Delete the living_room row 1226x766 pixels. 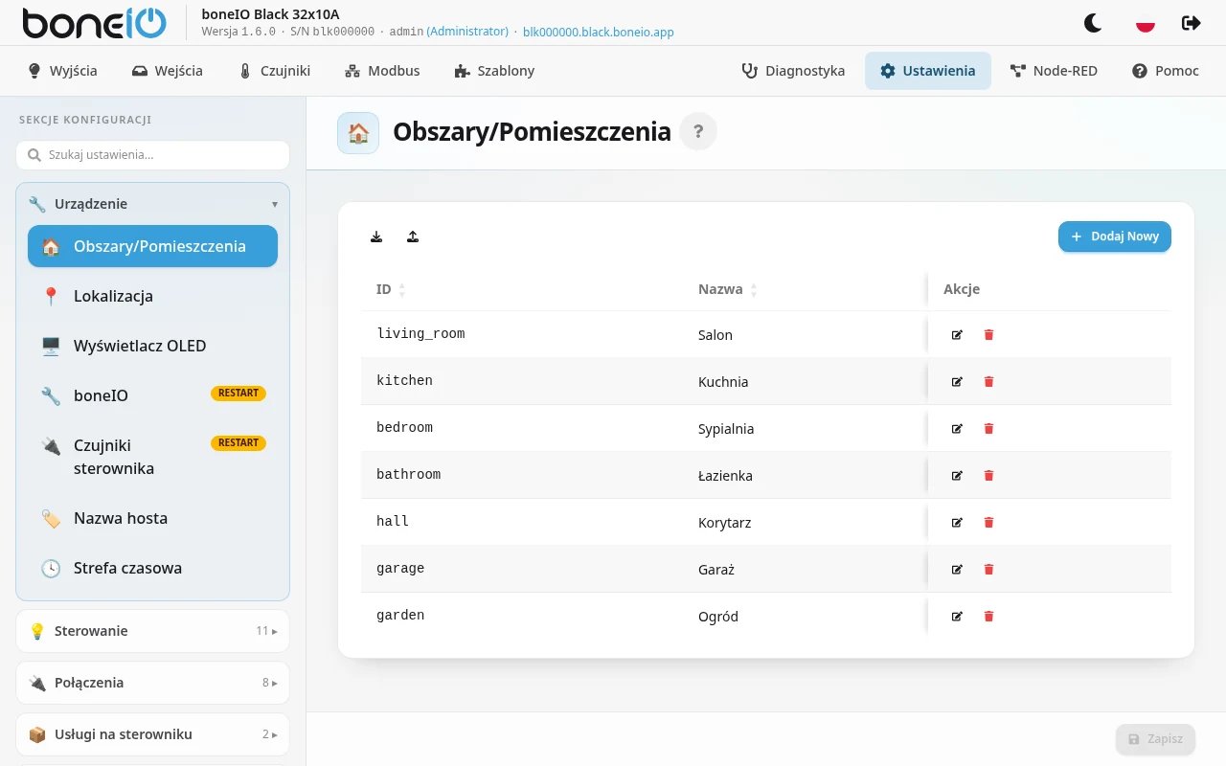[989, 335]
